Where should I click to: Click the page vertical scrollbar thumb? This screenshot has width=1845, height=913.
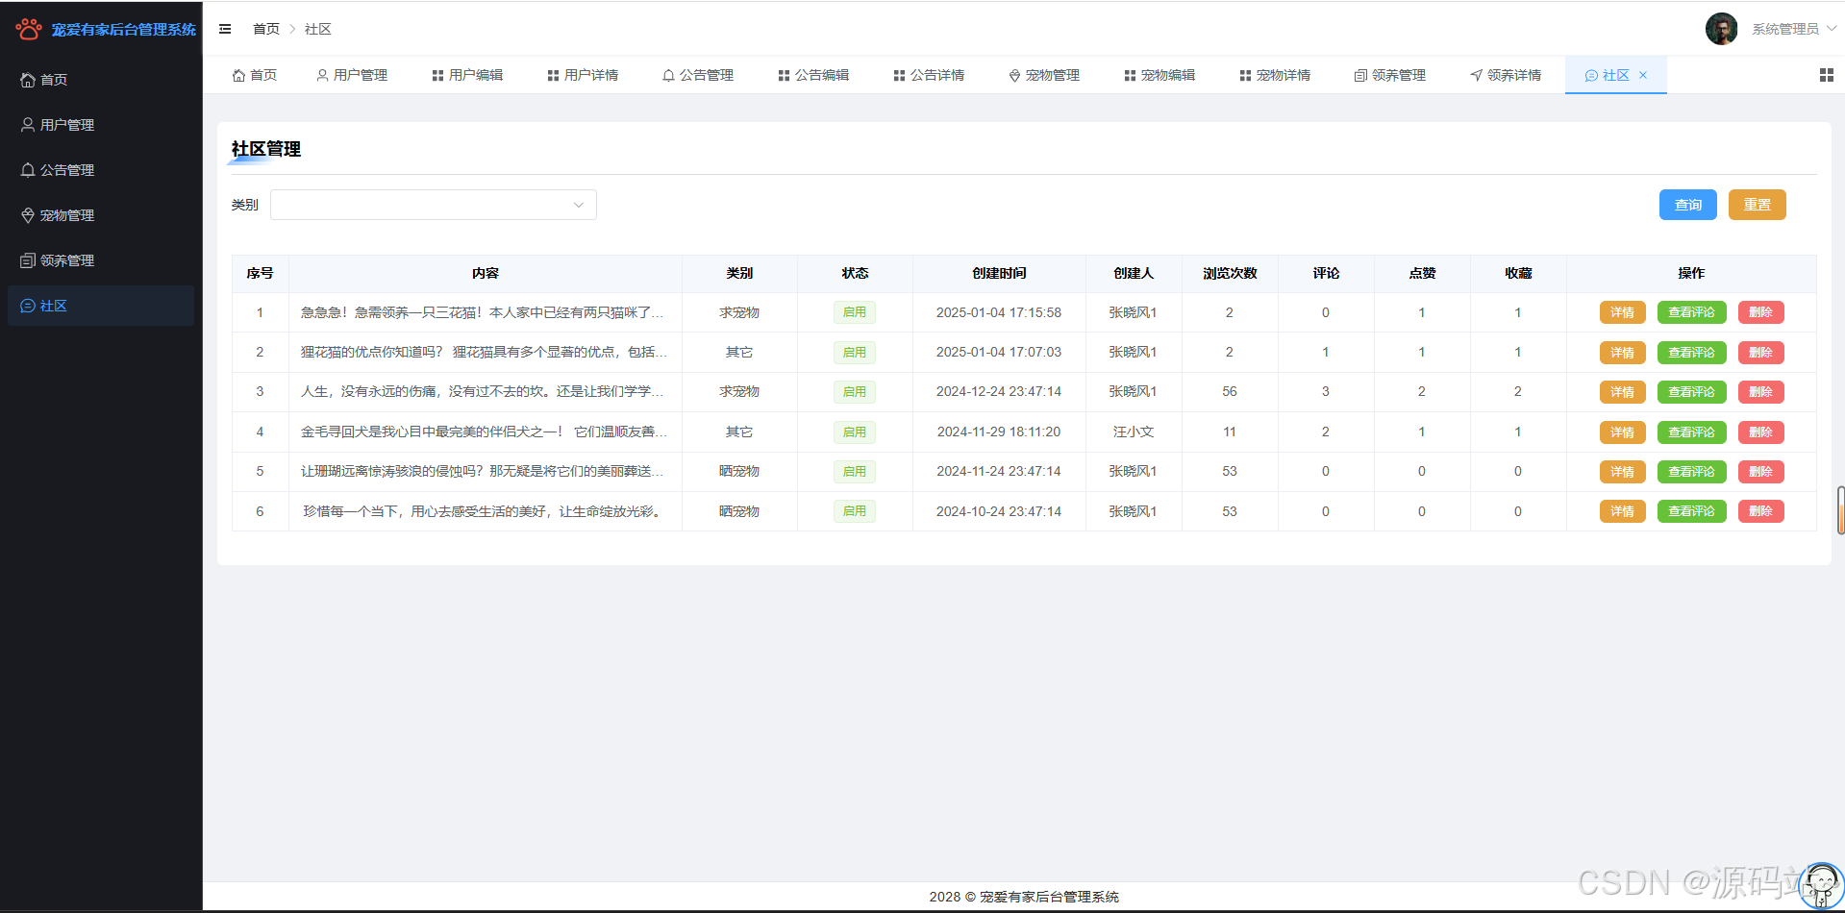[x=1840, y=510]
